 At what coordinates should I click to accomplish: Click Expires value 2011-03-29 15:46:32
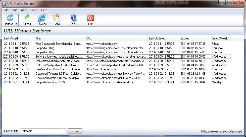[x=193, y=69]
